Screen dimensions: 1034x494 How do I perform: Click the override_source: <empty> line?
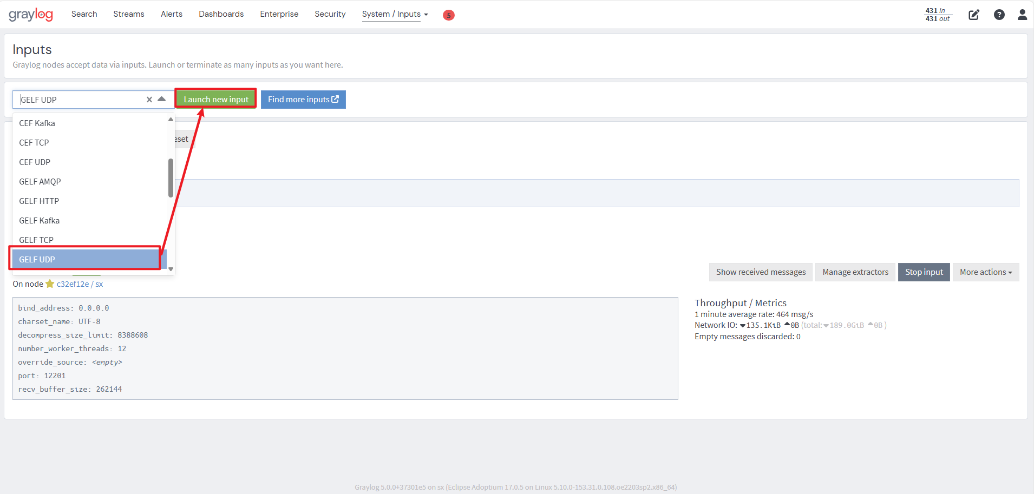pyautogui.click(x=70, y=362)
